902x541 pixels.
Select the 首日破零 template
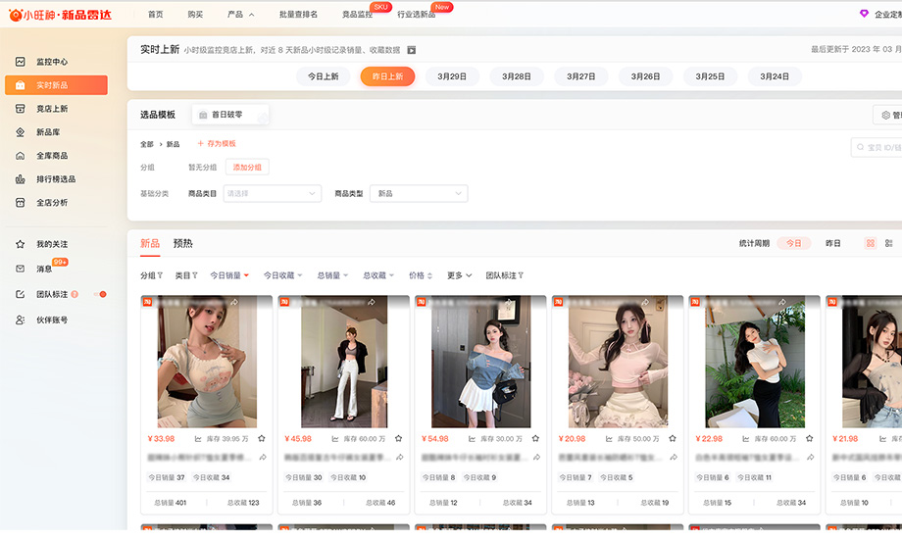pos(230,115)
